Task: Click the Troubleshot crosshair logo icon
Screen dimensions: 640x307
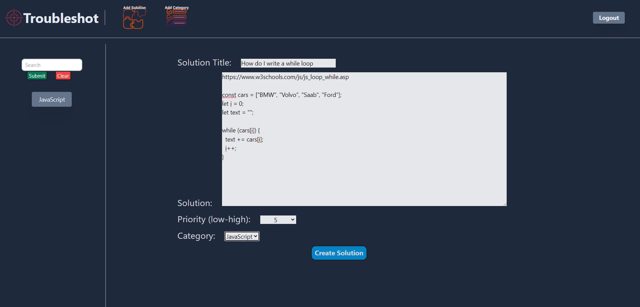Action: [14, 18]
